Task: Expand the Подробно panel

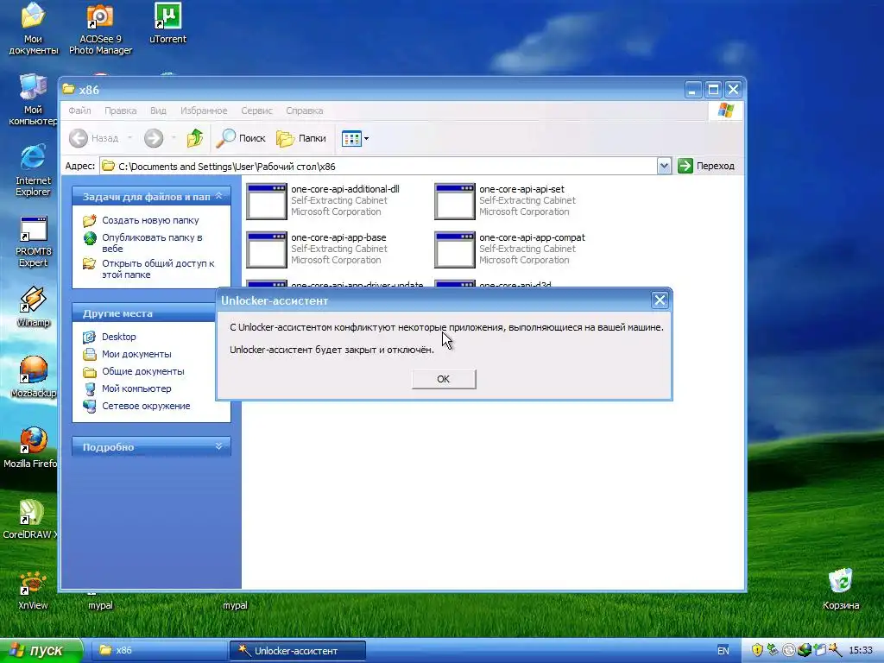Action: coord(218,446)
